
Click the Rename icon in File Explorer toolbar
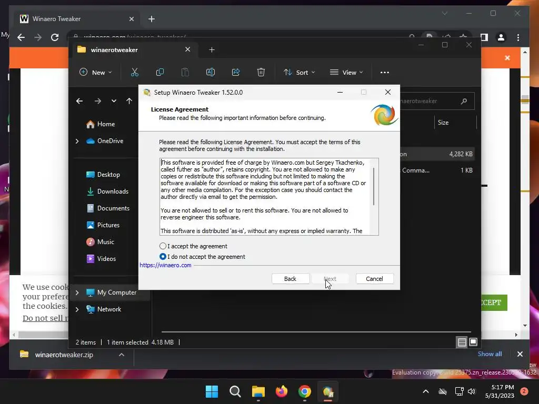[211, 72]
